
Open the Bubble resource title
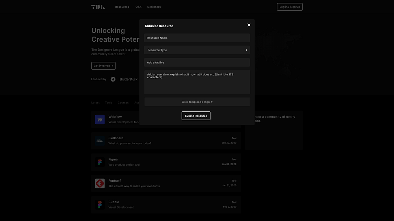pos(114,202)
